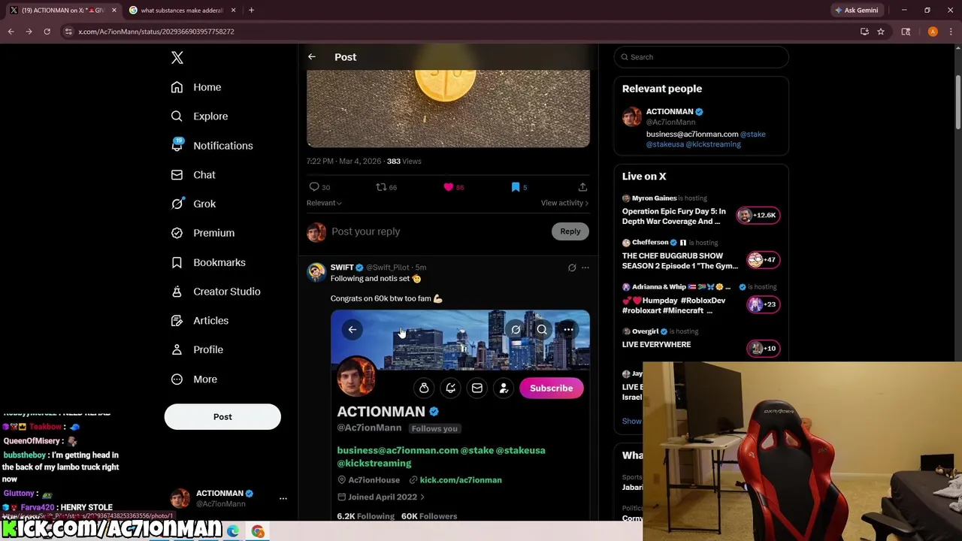Viewport: 962px width, 541px height.
Task: Open the Chrome icon on the taskbar
Action: (258, 532)
